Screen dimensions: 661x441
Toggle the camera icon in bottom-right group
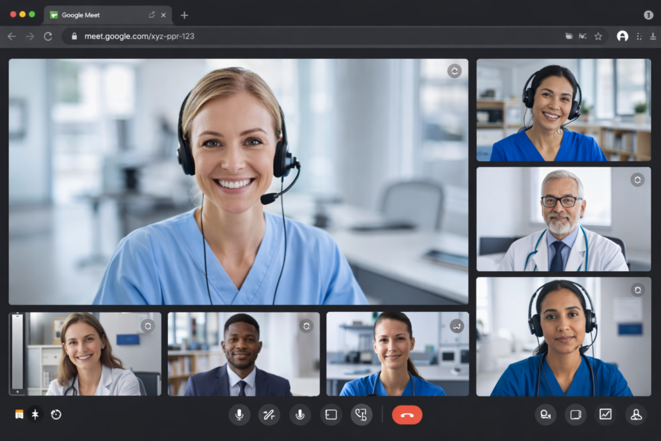coord(575,415)
